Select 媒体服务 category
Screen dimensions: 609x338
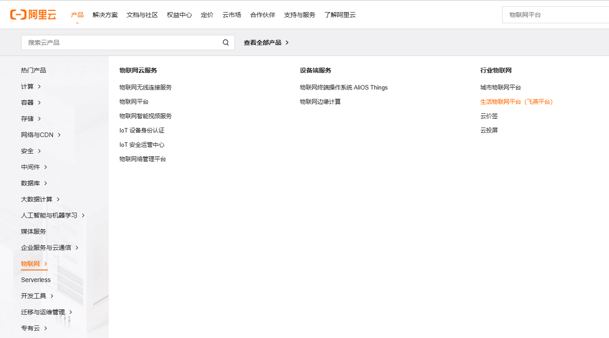click(34, 231)
